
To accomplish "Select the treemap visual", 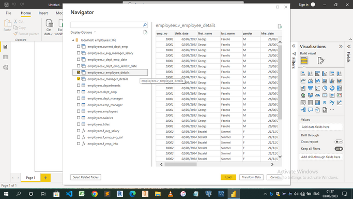I will (x=339, y=88).
